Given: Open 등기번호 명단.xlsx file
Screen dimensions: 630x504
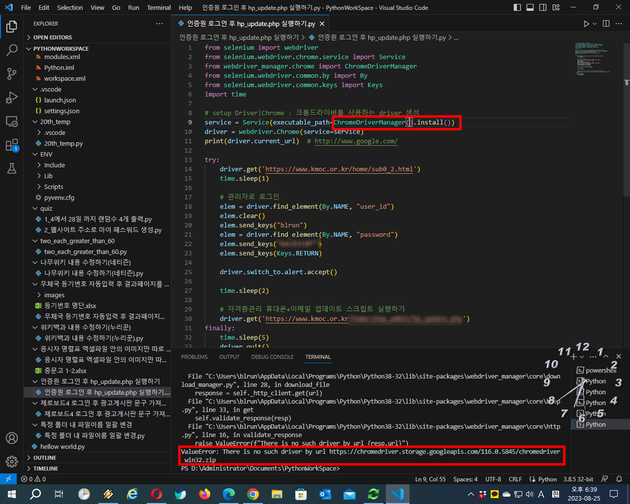Looking at the screenshot, I should point(70,306).
